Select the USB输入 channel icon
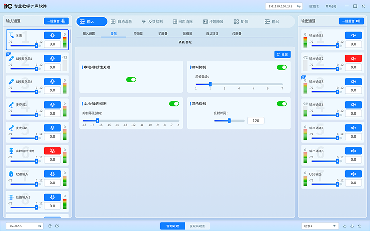This screenshot has height=231, width=370. (11, 174)
